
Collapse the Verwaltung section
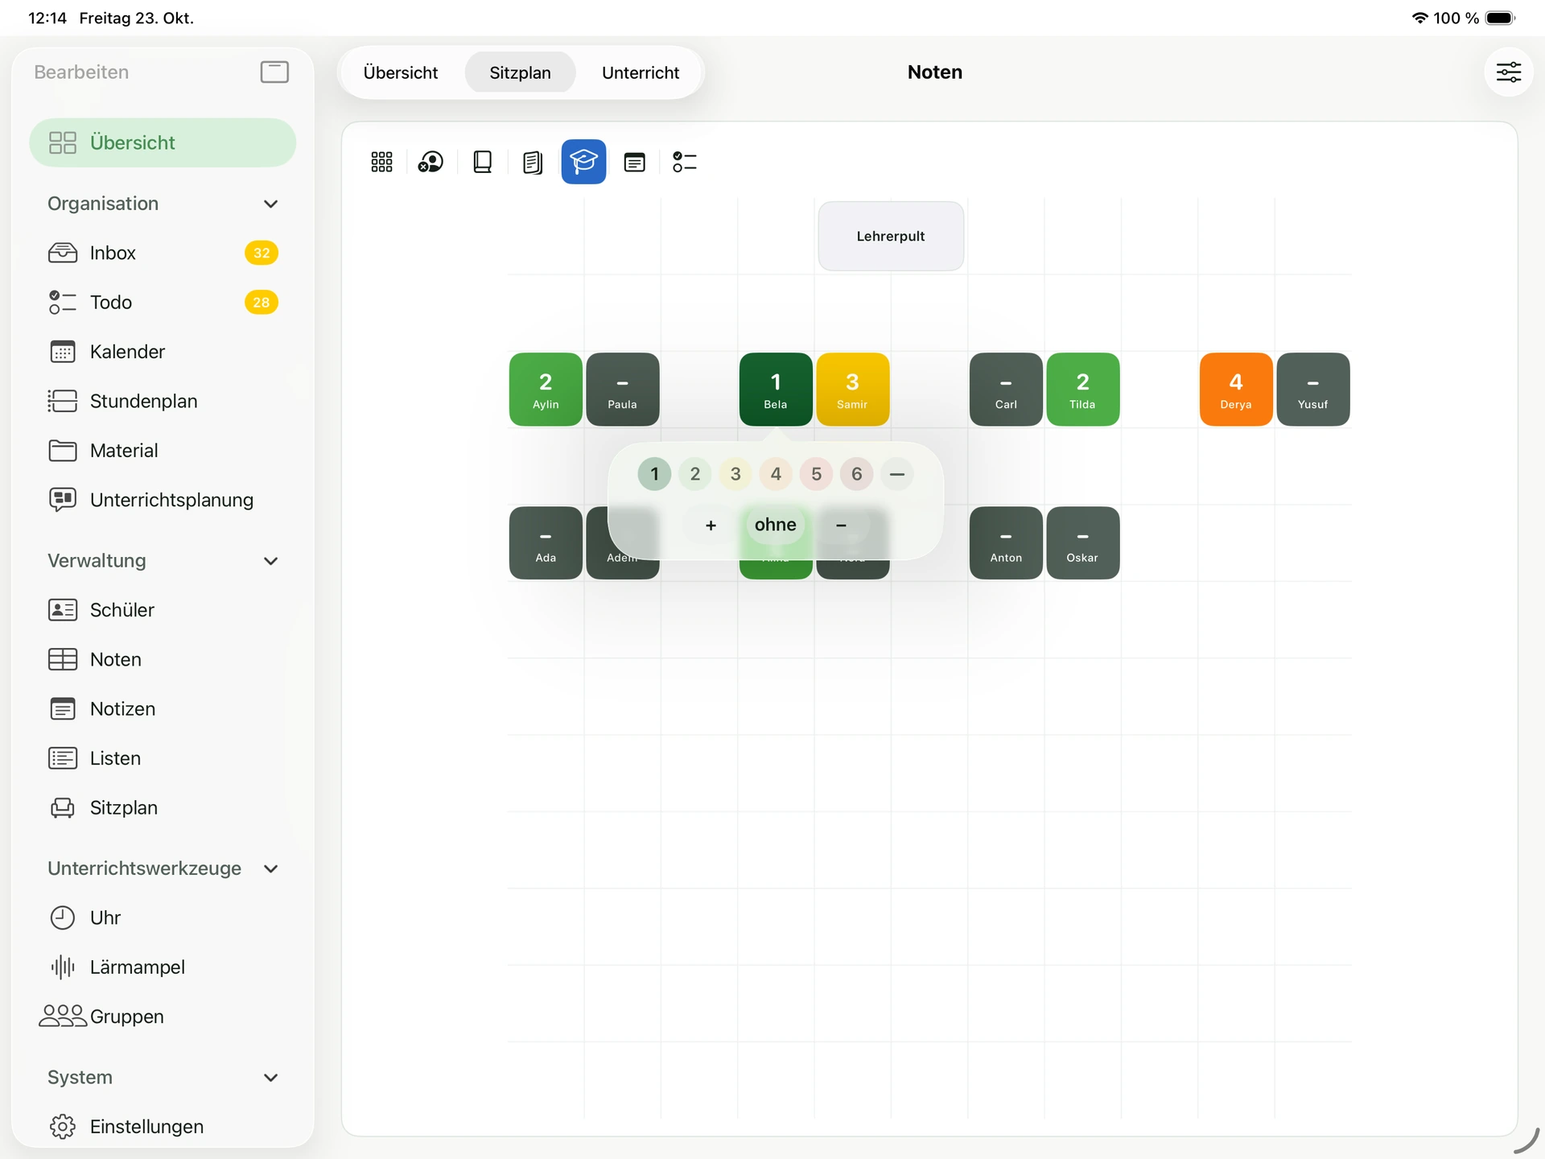pyautogui.click(x=271, y=561)
